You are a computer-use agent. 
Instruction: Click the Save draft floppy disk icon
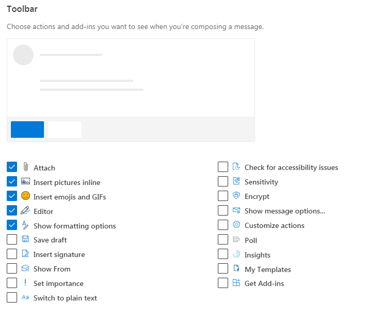pos(25,239)
